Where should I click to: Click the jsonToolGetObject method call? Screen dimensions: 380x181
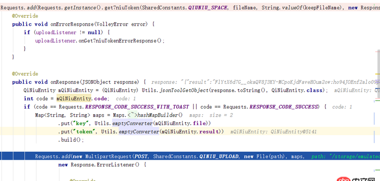pos(184,90)
